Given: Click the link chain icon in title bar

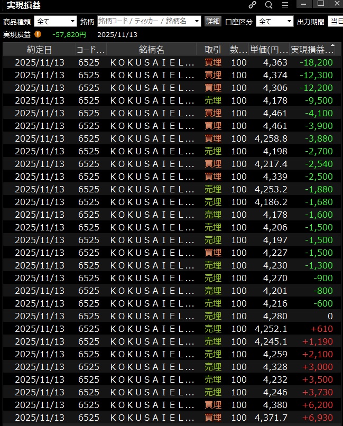Looking at the screenshot, I should 253,5.
